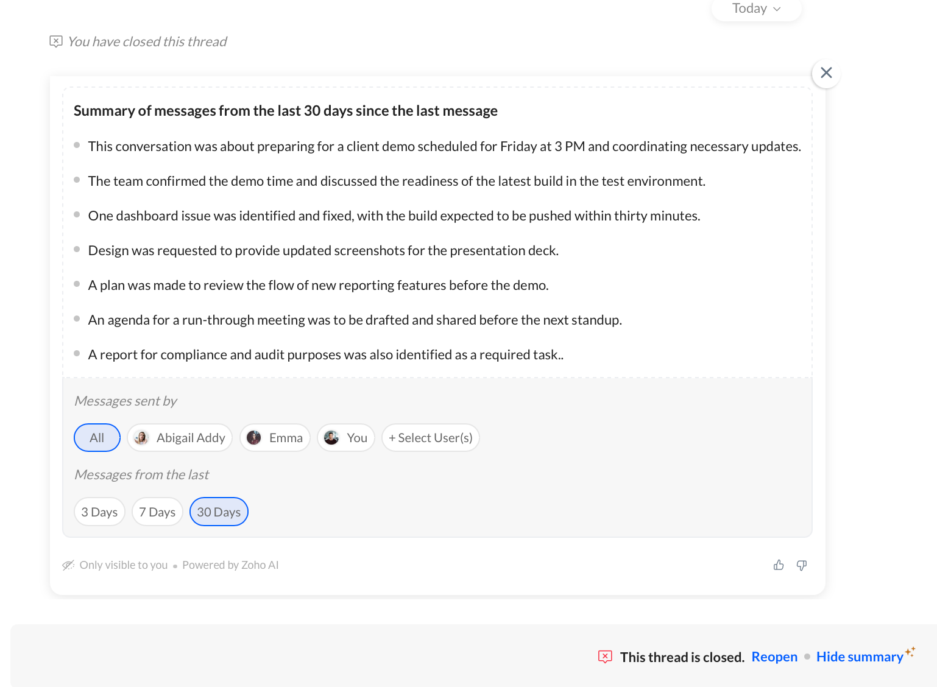The height and width of the screenshot is (687, 937).
Task: Click the hidden-eye visibility icon
Action: pos(68,565)
